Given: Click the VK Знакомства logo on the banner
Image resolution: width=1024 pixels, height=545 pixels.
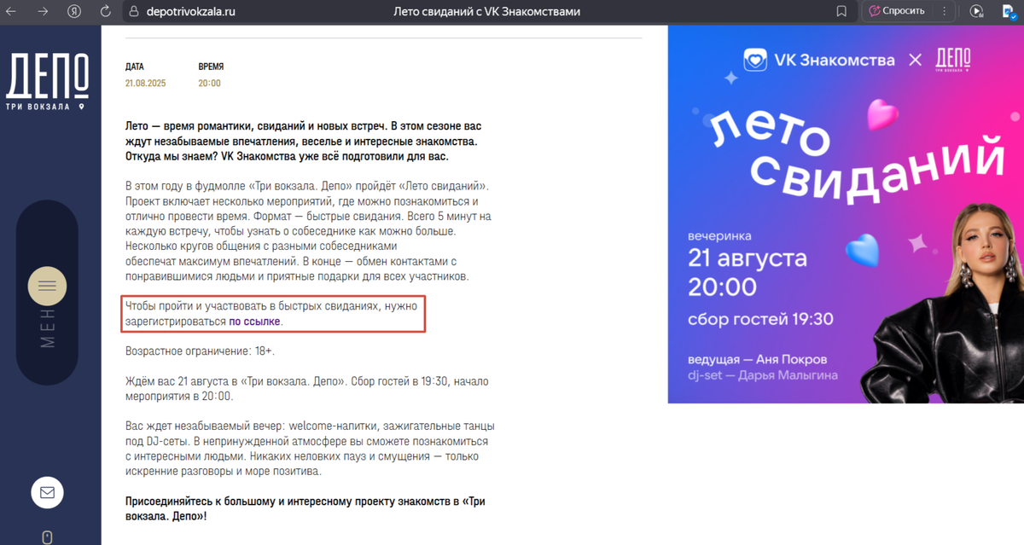Looking at the screenshot, I should tap(819, 60).
